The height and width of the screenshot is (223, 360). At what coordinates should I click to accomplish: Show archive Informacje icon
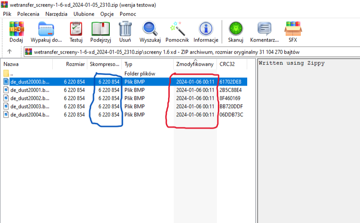tap(206, 29)
